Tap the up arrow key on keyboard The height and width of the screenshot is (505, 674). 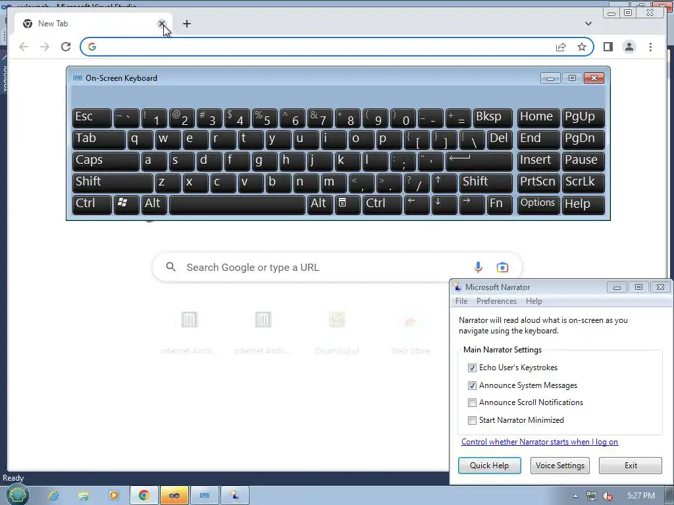pyautogui.click(x=444, y=182)
